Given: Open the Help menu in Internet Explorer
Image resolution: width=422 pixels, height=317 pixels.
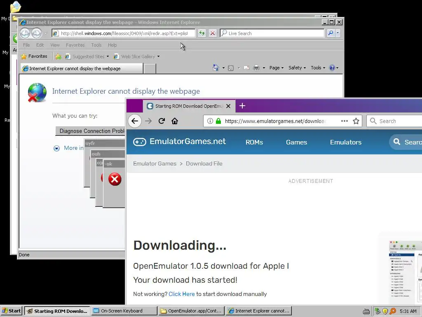Looking at the screenshot, I should point(112,45).
